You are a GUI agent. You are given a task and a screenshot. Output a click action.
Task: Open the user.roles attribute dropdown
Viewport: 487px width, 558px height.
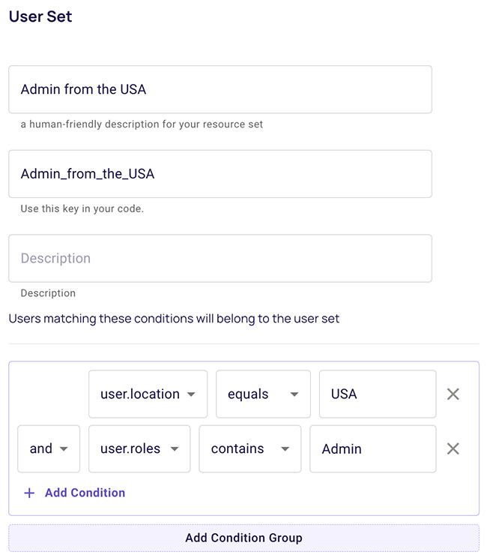coord(139,448)
